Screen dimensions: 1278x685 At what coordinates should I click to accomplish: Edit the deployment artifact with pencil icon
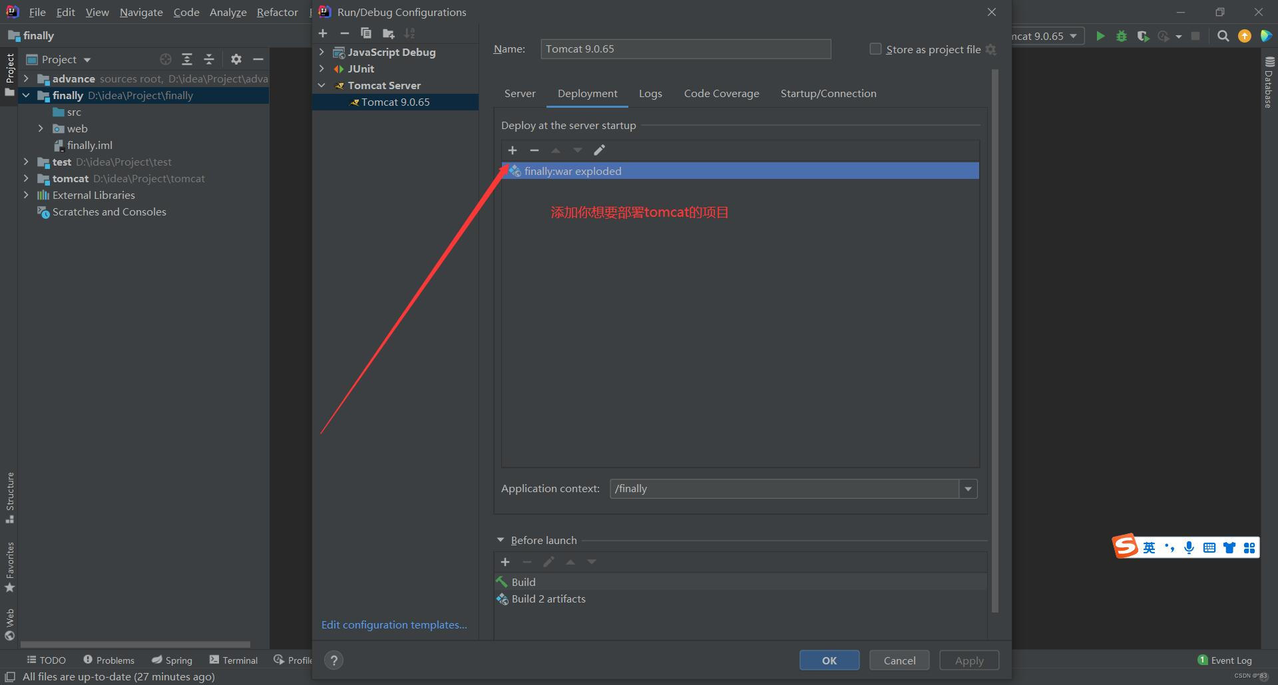coord(599,150)
